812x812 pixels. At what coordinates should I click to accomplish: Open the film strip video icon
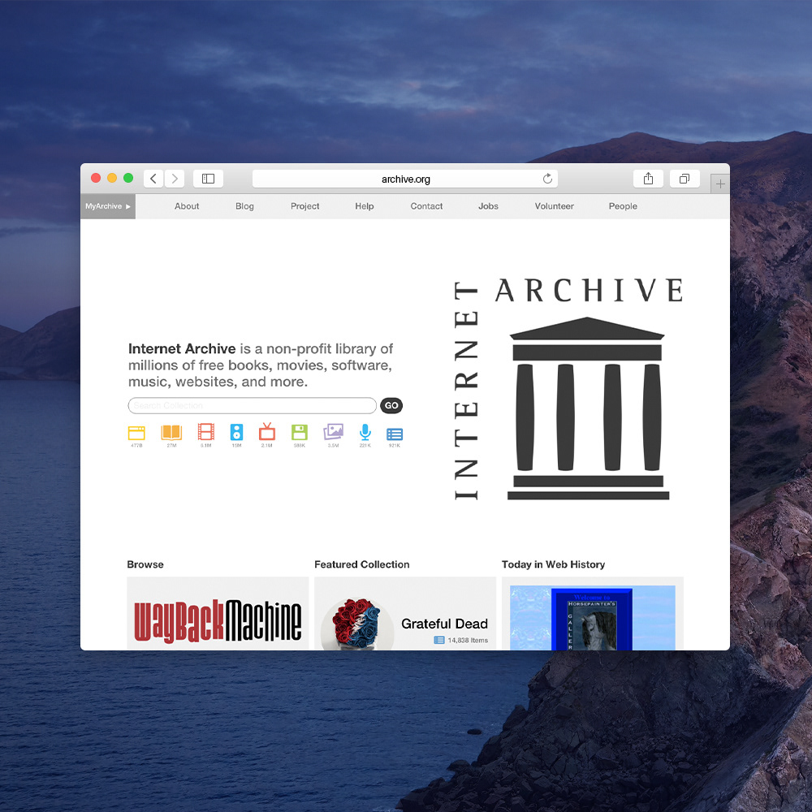pos(205,432)
